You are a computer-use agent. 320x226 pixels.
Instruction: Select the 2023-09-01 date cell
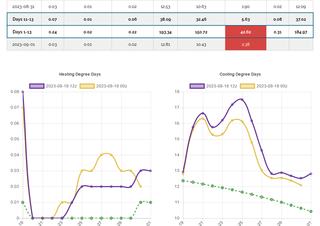(x=24, y=44)
